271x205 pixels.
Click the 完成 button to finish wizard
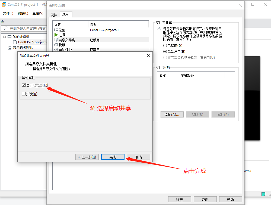(113, 157)
